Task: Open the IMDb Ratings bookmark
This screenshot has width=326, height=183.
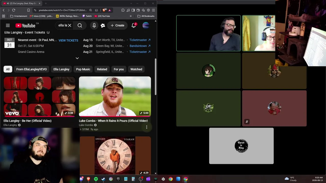Action: (x=67, y=16)
